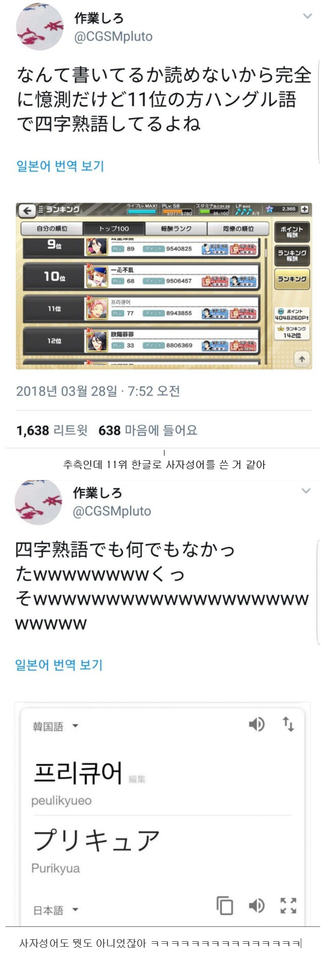Switch to the トップ100 tab
Screen dimensions: 328x974
point(114,229)
